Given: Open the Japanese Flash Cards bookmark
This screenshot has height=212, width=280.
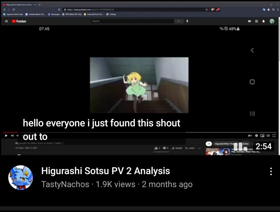Looking at the screenshot, I should pos(13,14).
